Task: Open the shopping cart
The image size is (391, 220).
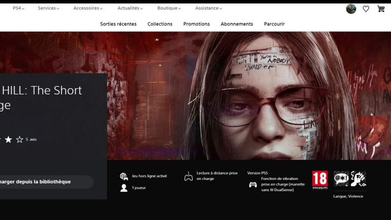Action: [x=381, y=9]
